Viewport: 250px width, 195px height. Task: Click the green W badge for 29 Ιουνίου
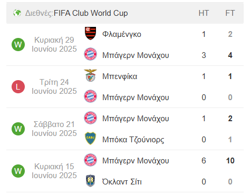18,44
